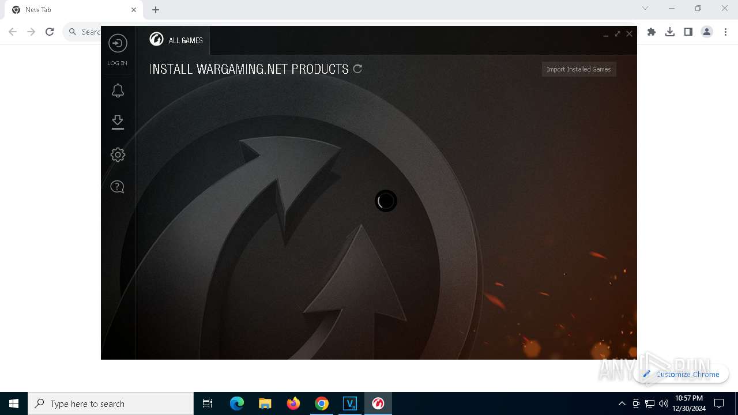Open the V app on taskbar

pyautogui.click(x=350, y=403)
